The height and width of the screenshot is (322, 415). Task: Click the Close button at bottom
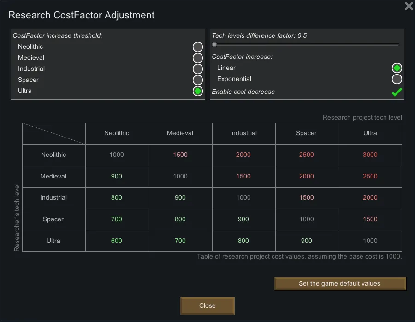click(x=207, y=305)
